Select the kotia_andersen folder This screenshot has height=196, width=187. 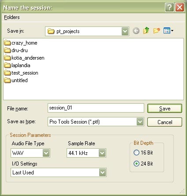pos(24,58)
